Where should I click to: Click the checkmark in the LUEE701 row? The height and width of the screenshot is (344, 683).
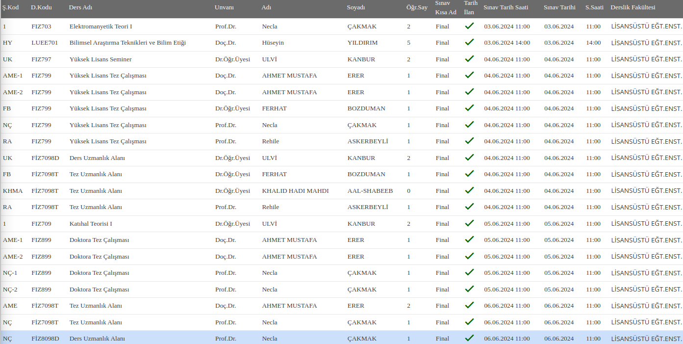click(x=469, y=42)
